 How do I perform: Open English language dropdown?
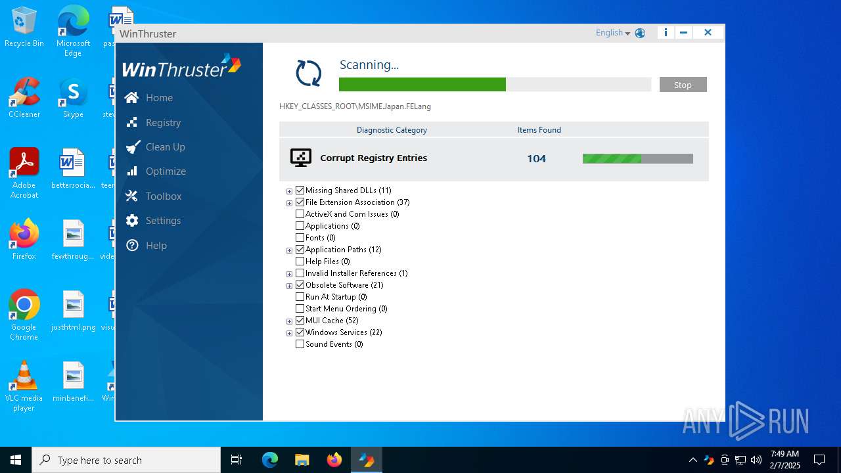click(x=612, y=33)
